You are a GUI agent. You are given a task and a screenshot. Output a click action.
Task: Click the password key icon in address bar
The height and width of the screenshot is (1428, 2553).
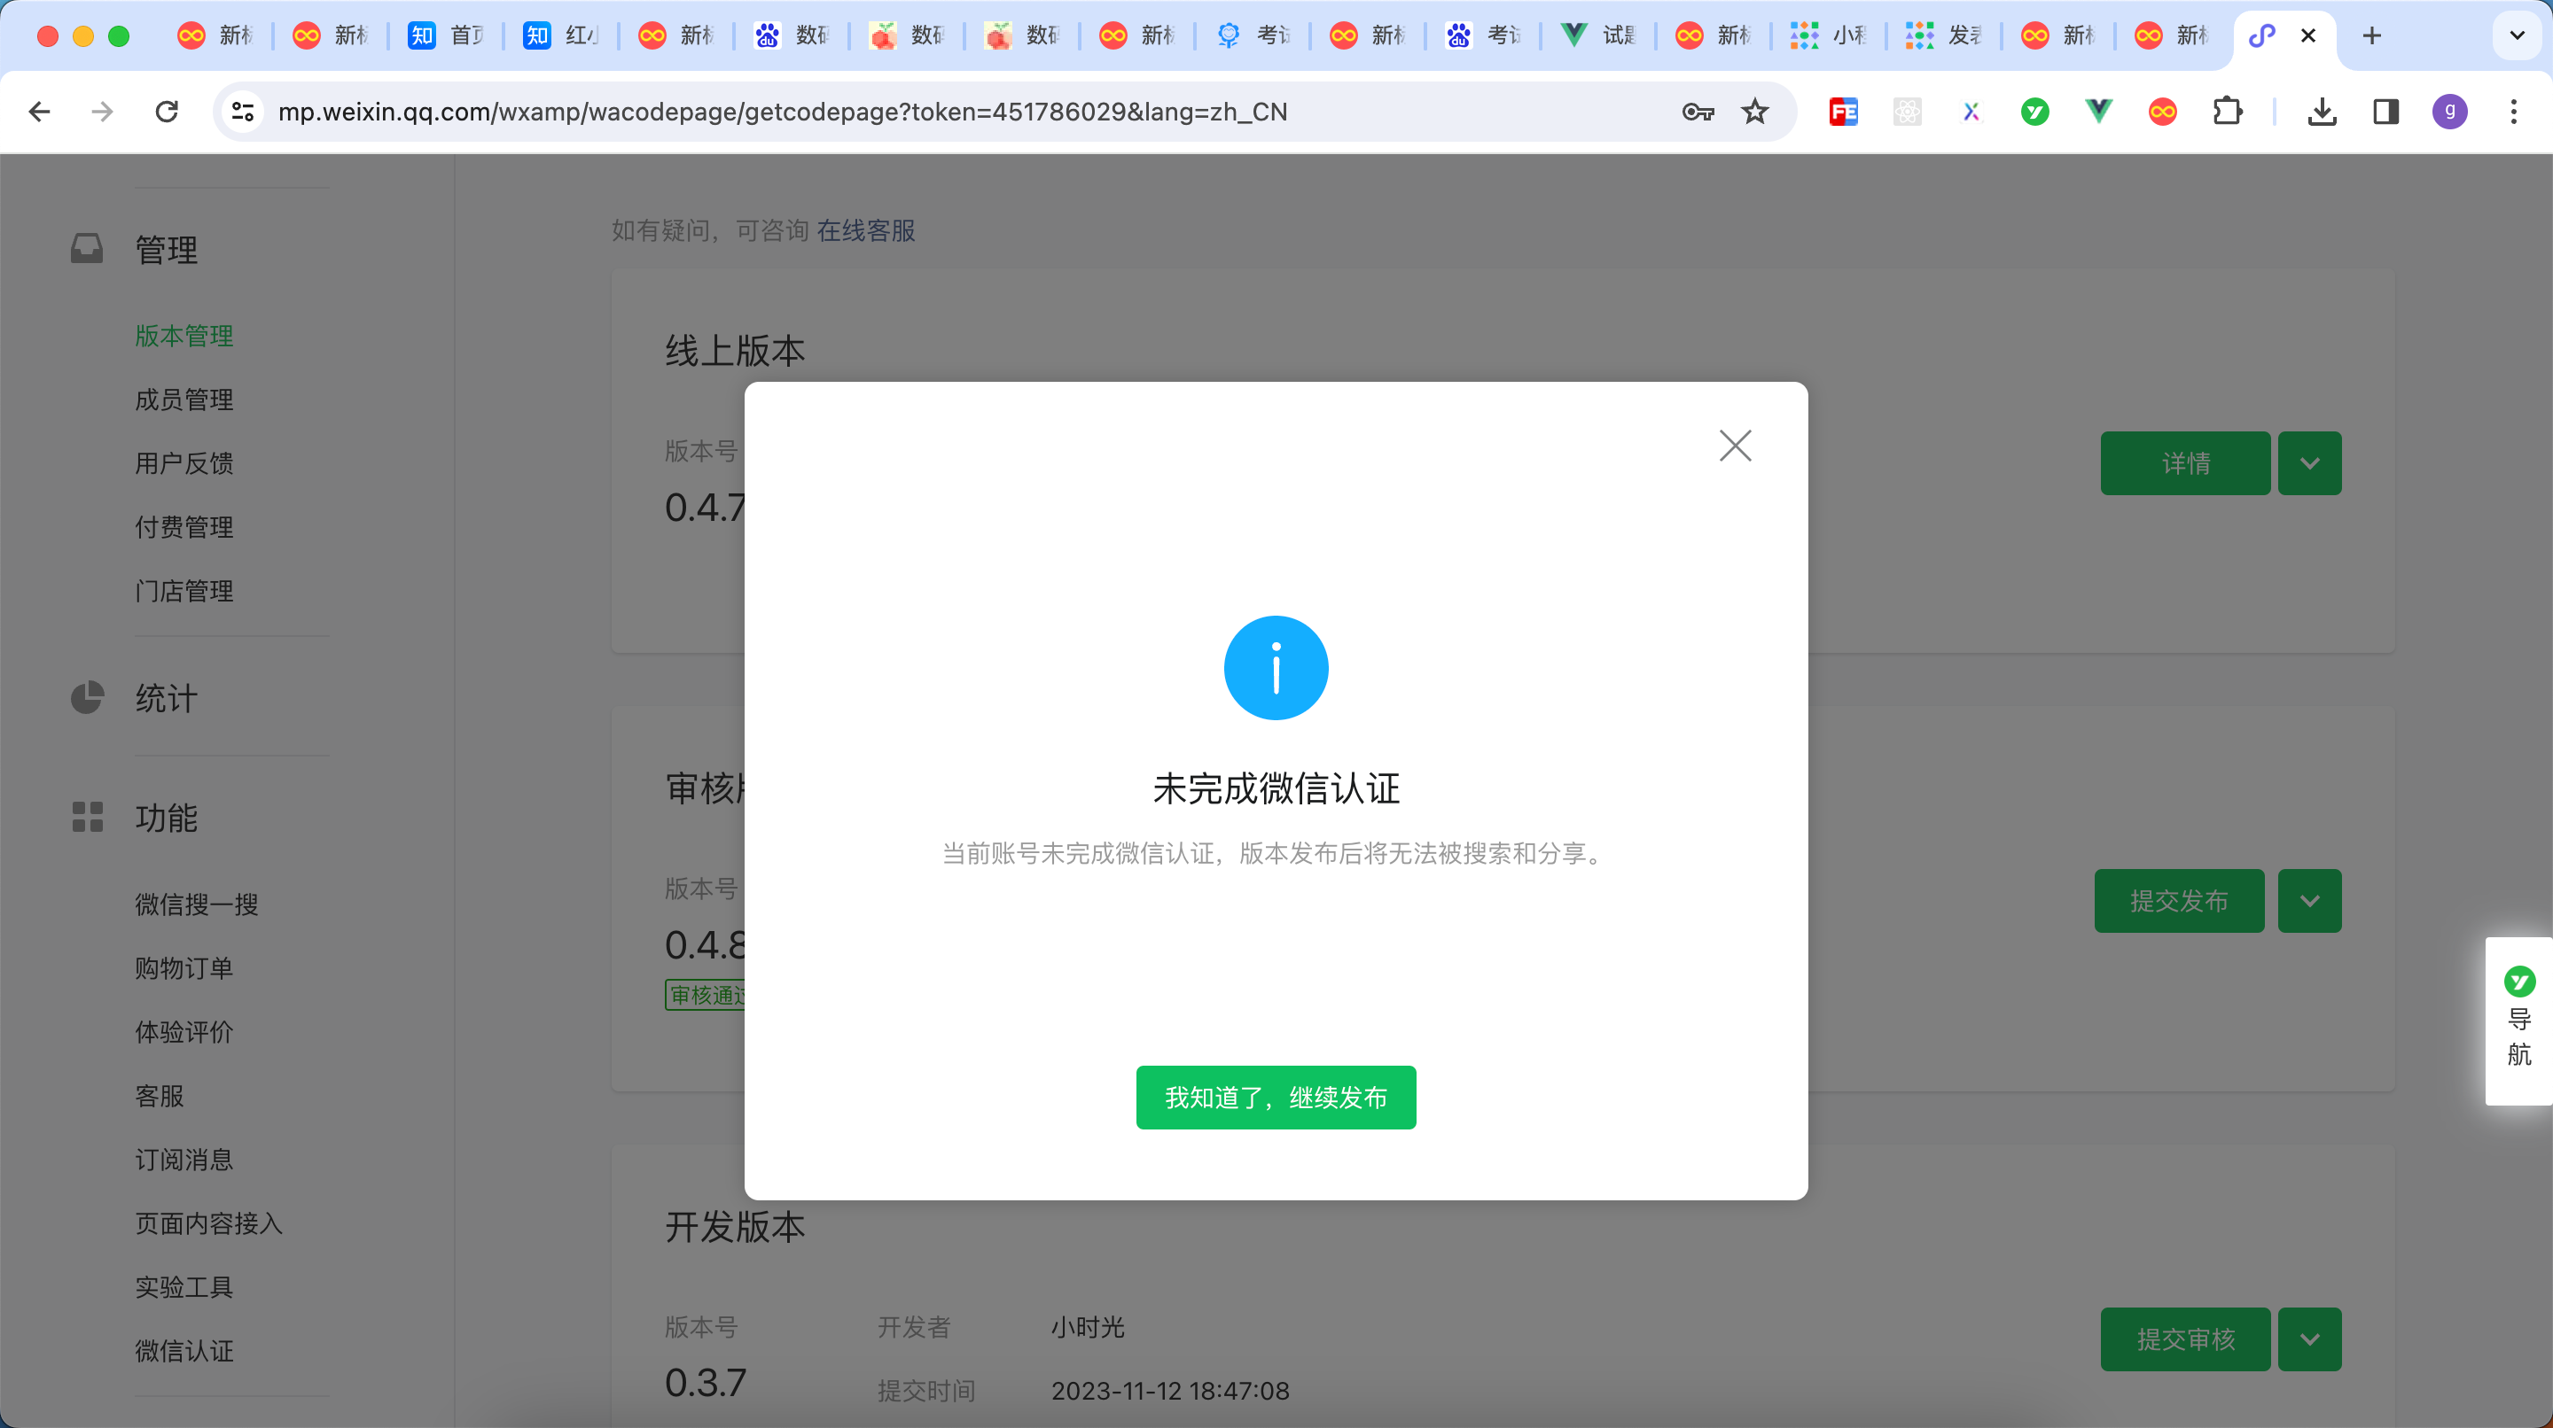pyautogui.click(x=1698, y=112)
